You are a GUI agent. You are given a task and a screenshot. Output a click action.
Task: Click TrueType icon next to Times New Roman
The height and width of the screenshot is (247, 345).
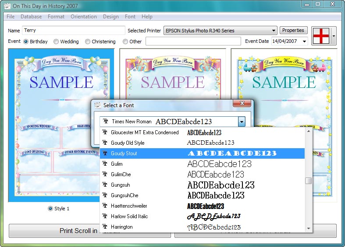106,121
